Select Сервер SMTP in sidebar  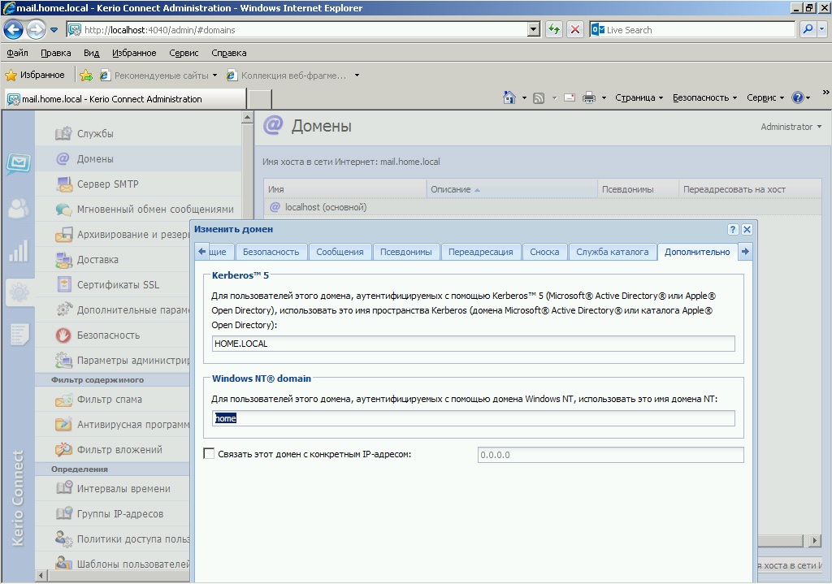(x=107, y=184)
